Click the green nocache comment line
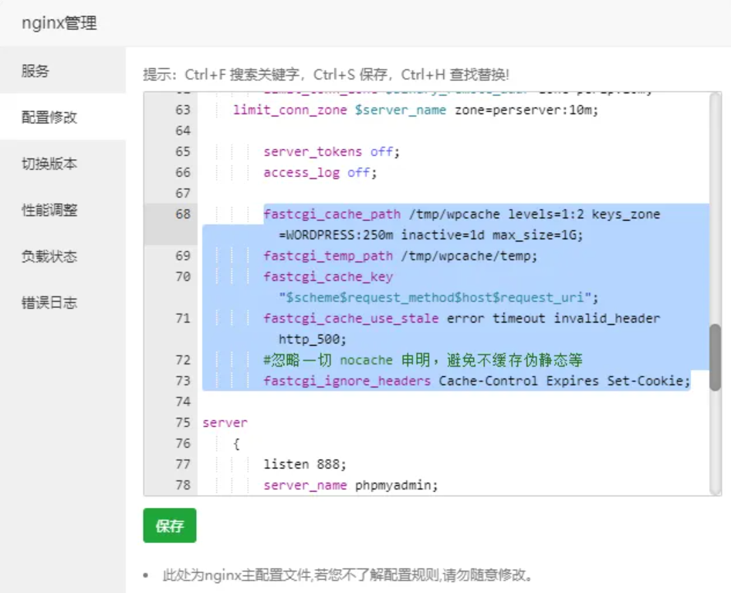The height and width of the screenshot is (593, 731). 422,360
